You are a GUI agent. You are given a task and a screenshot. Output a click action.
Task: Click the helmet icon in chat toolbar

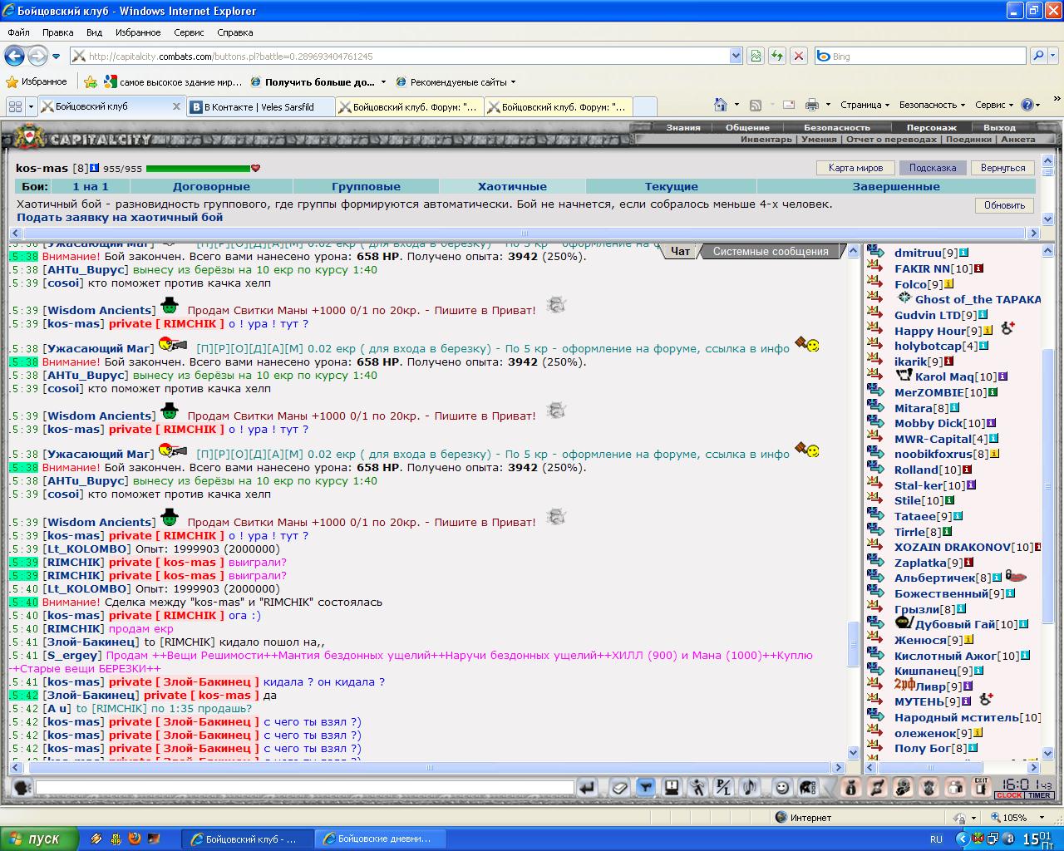[x=808, y=787]
